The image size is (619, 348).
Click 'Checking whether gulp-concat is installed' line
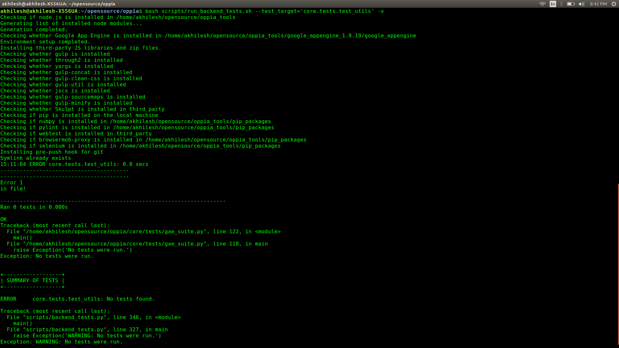(x=66, y=72)
